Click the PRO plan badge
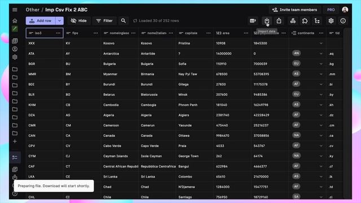The width and height of the screenshot is (361, 203). (331, 10)
